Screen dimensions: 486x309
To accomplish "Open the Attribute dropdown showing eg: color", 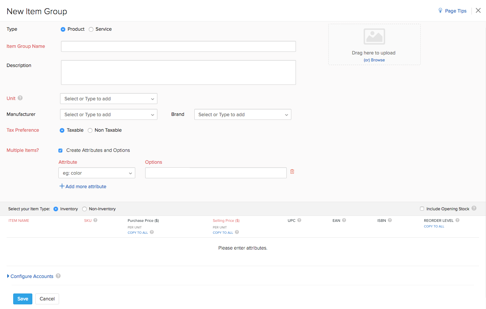I will click(97, 173).
